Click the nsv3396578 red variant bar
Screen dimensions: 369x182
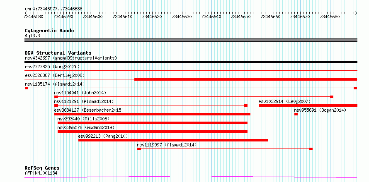point(153,132)
